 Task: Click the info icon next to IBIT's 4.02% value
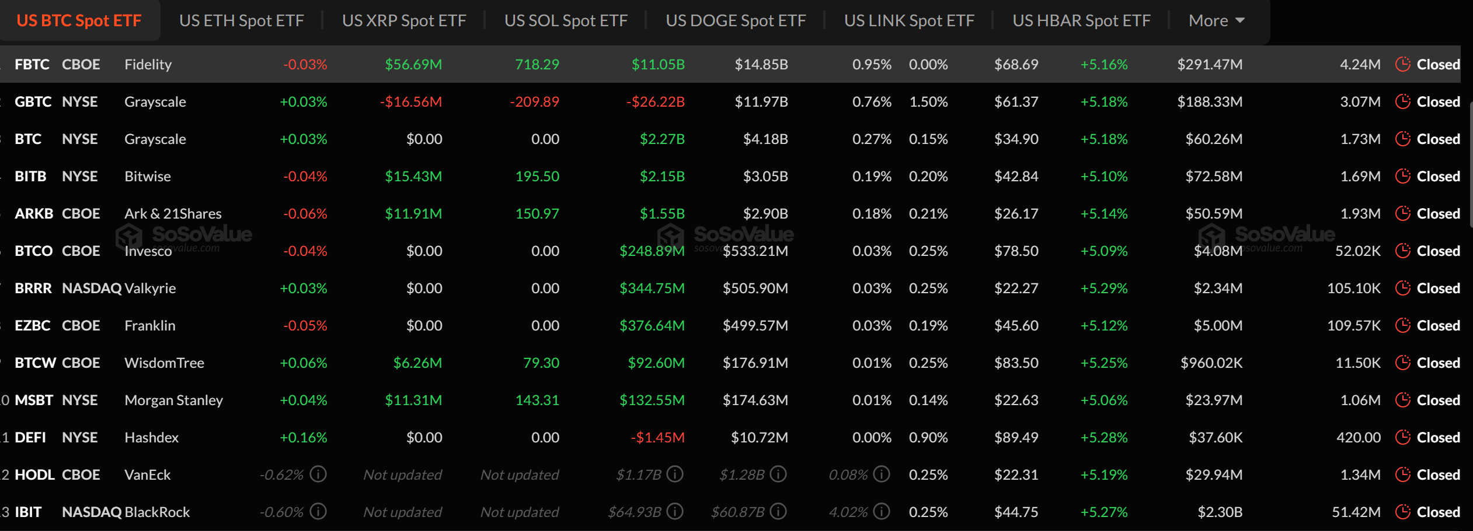pos(882,512)
